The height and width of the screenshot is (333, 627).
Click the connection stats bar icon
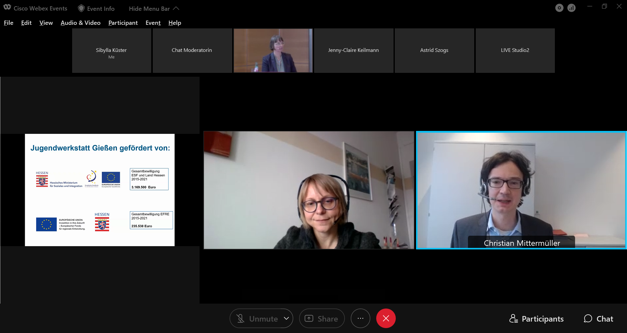[x=571, y=8]
